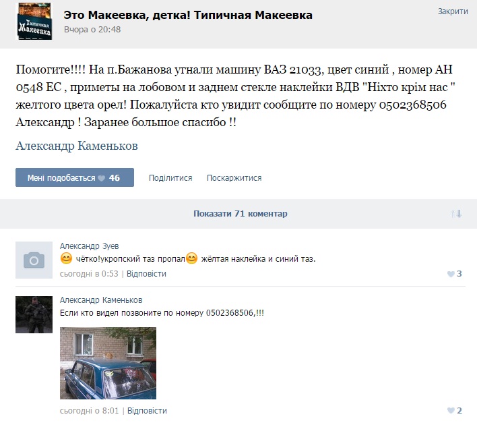Open the Типичная Макеевка group avatar
This screenshot has height=423, width=477.
click(x=34, y=22)
